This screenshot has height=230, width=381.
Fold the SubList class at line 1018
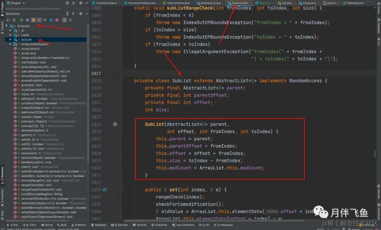[121, 81]
